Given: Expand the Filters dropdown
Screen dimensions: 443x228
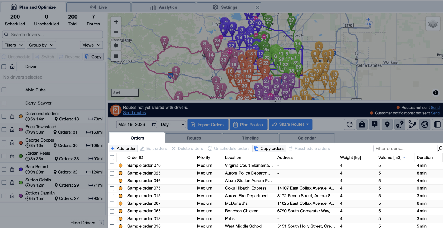Looking at the screenshot, I should (14, 45).
